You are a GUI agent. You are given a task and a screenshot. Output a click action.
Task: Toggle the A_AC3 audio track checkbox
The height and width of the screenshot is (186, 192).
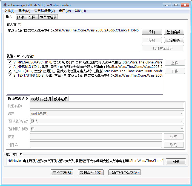click(x=10, y=71)
